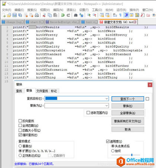Click the green Undo arrow icon
Viewport: 156px width, 168px height.
tap(63, 15)
